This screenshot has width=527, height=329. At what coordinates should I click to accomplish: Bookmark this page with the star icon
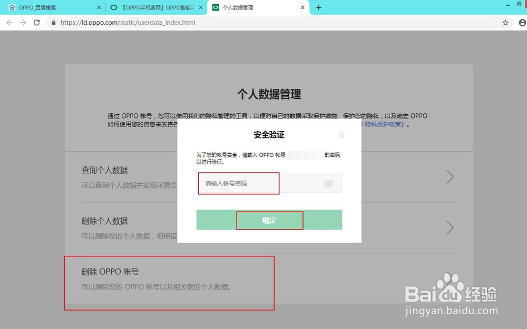(505, 23)
